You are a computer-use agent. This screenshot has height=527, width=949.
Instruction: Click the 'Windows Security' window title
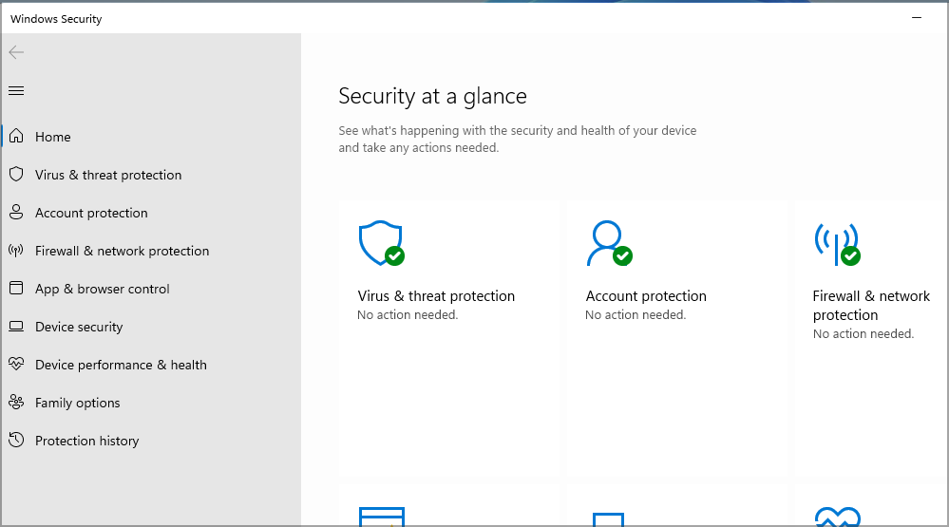coord(56,19)
